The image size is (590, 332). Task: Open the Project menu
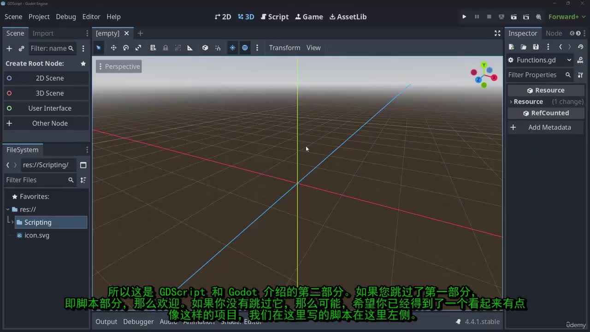(39, 17)
